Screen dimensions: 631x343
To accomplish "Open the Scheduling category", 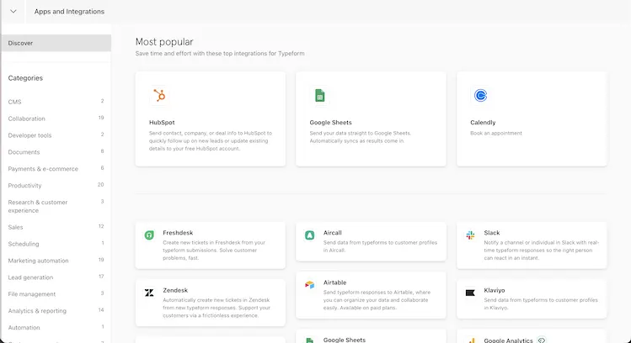I will pos(56,244).
